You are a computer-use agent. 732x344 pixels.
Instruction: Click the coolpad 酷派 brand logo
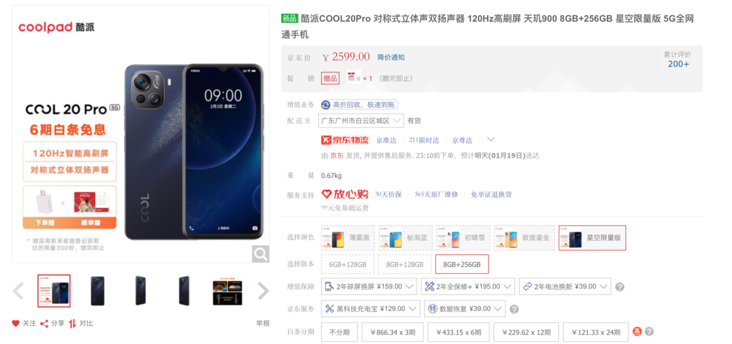[56, 27]
